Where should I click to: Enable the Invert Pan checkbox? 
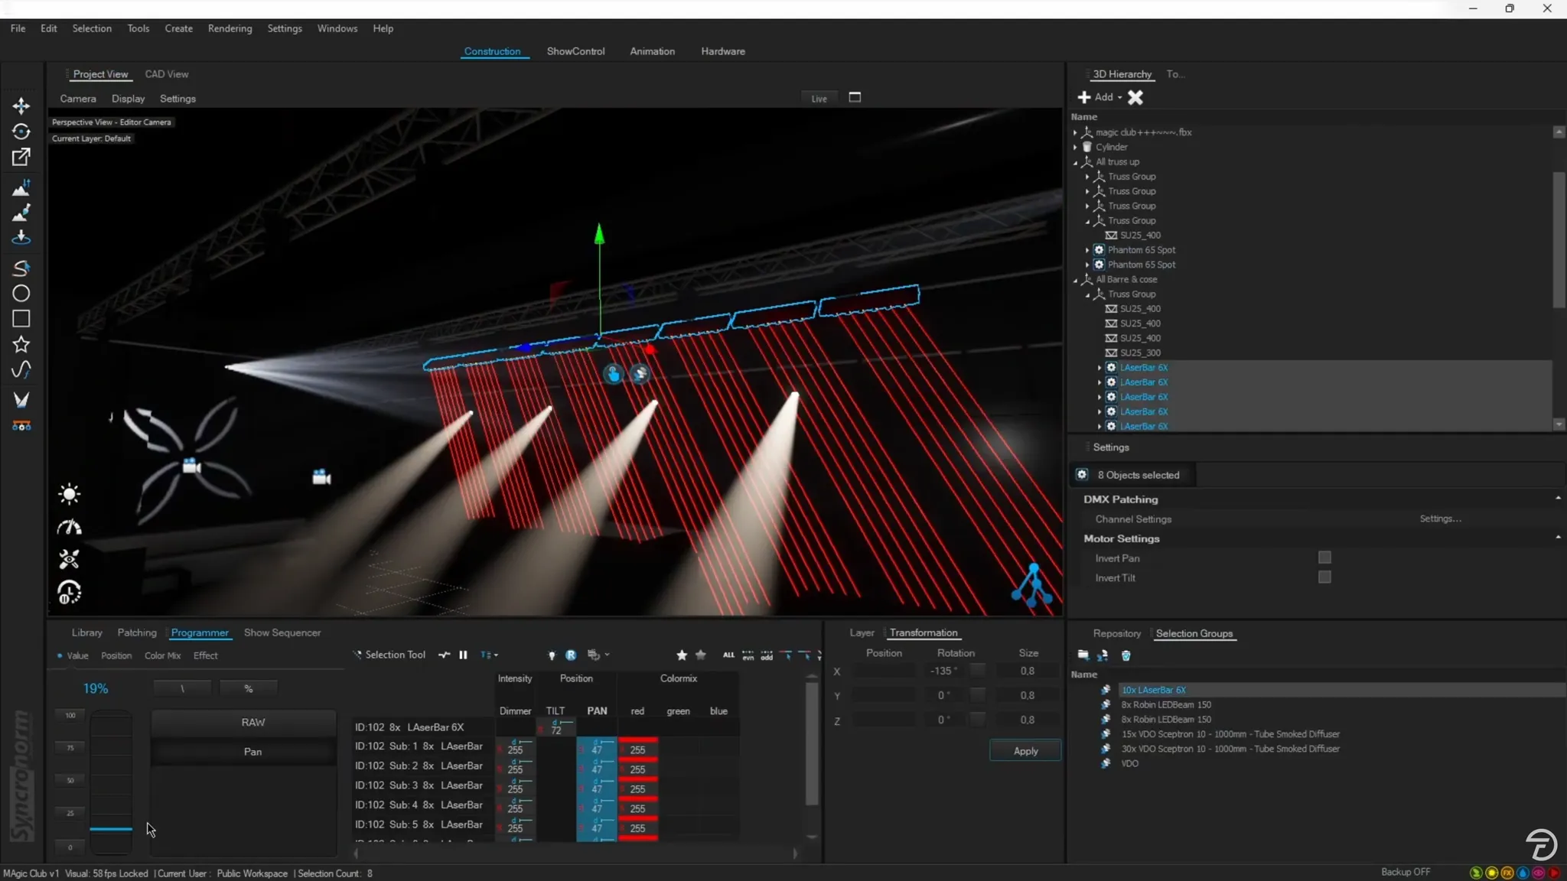[1324, 558]
